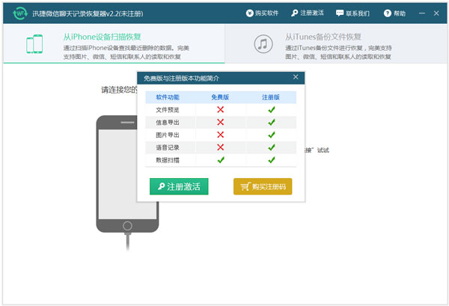Click the two-phones device icon

click(34, 44)
